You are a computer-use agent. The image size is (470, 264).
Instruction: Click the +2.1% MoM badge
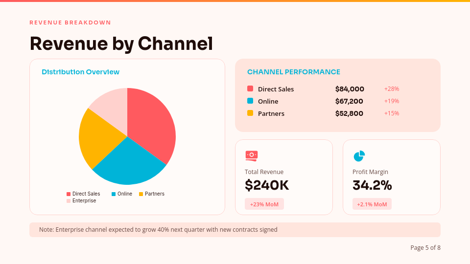tap(372, 204)
